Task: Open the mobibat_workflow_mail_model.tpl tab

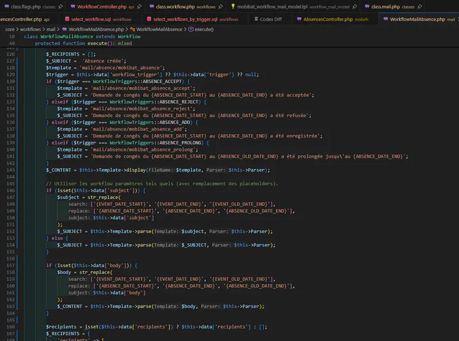Action: click(x=293, y=6)
